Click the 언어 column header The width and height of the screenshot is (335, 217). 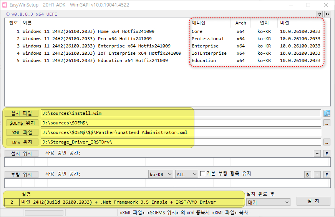pyautogui.click(x=264, y=23)
